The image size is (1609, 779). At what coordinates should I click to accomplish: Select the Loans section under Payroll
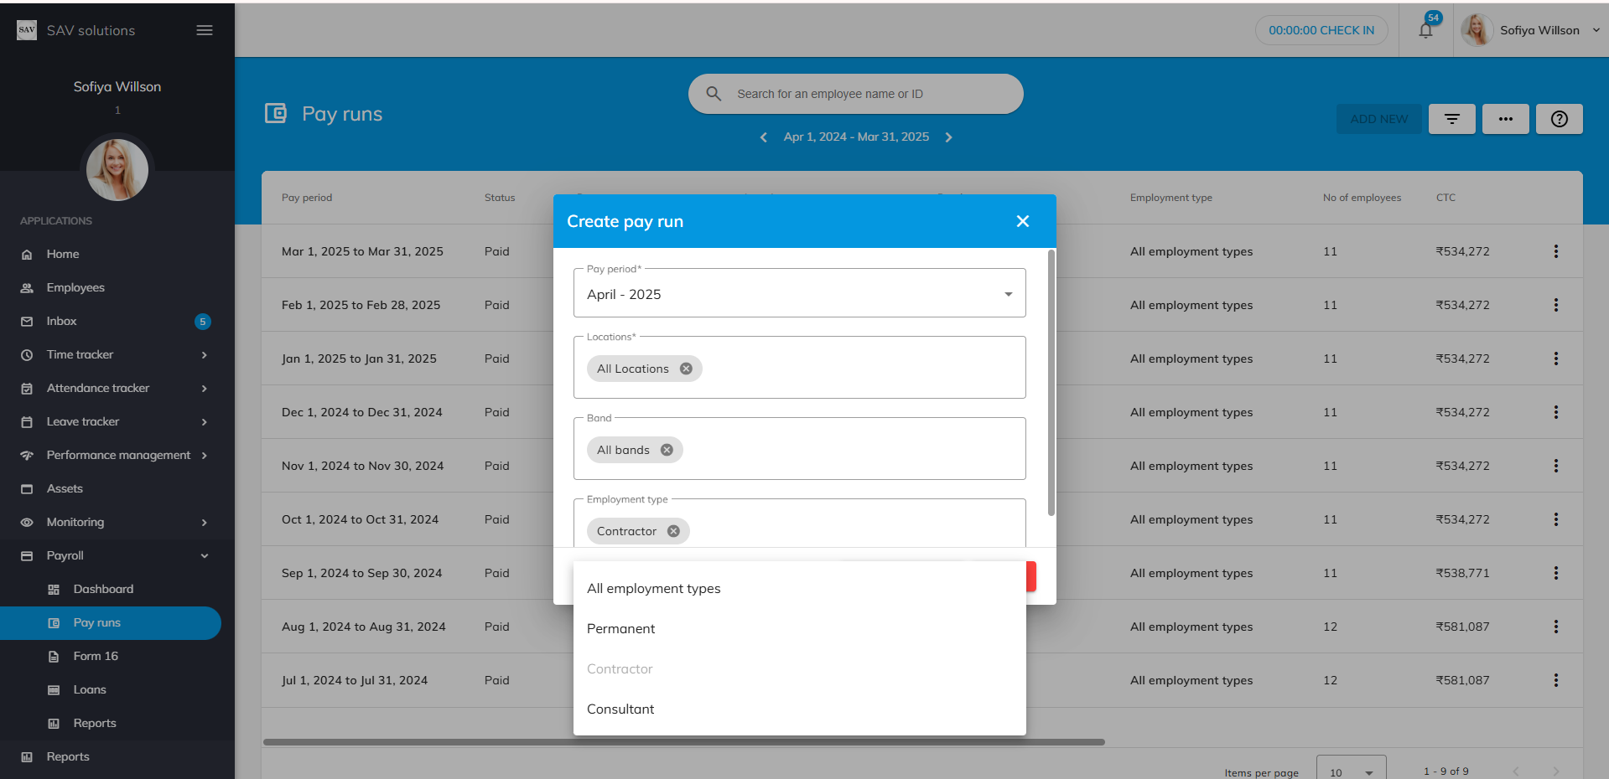pyautogui.click(x=90, y=689)
